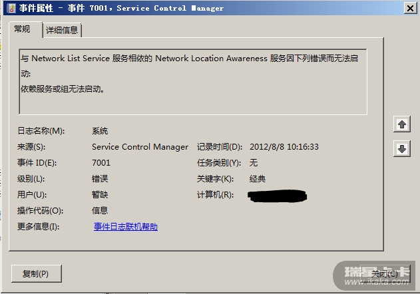Close the dialog using the title bar X

pos(407,8)
